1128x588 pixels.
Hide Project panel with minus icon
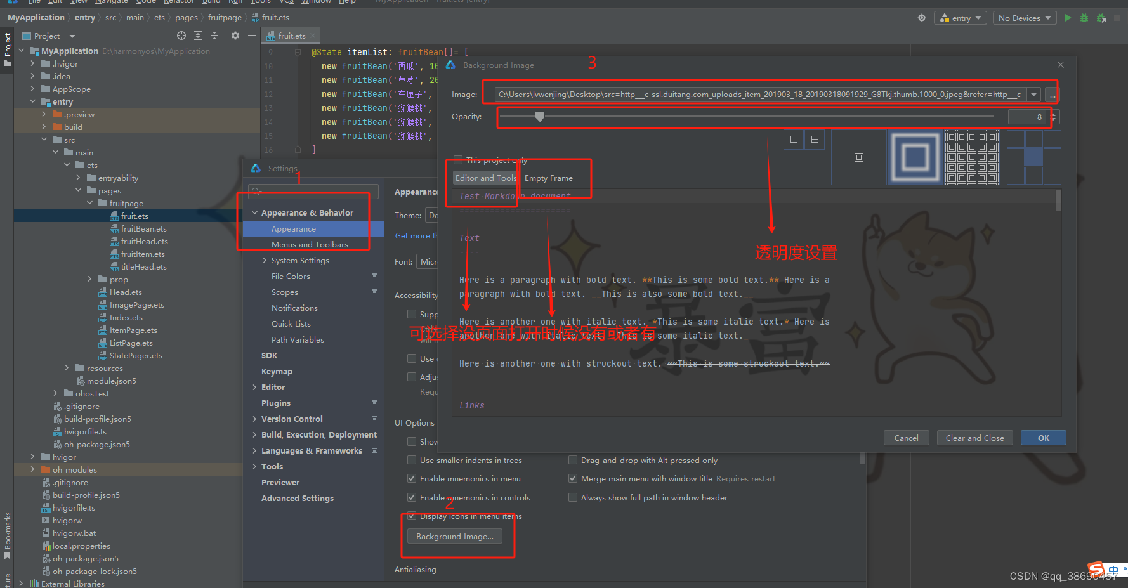point(251,36)
